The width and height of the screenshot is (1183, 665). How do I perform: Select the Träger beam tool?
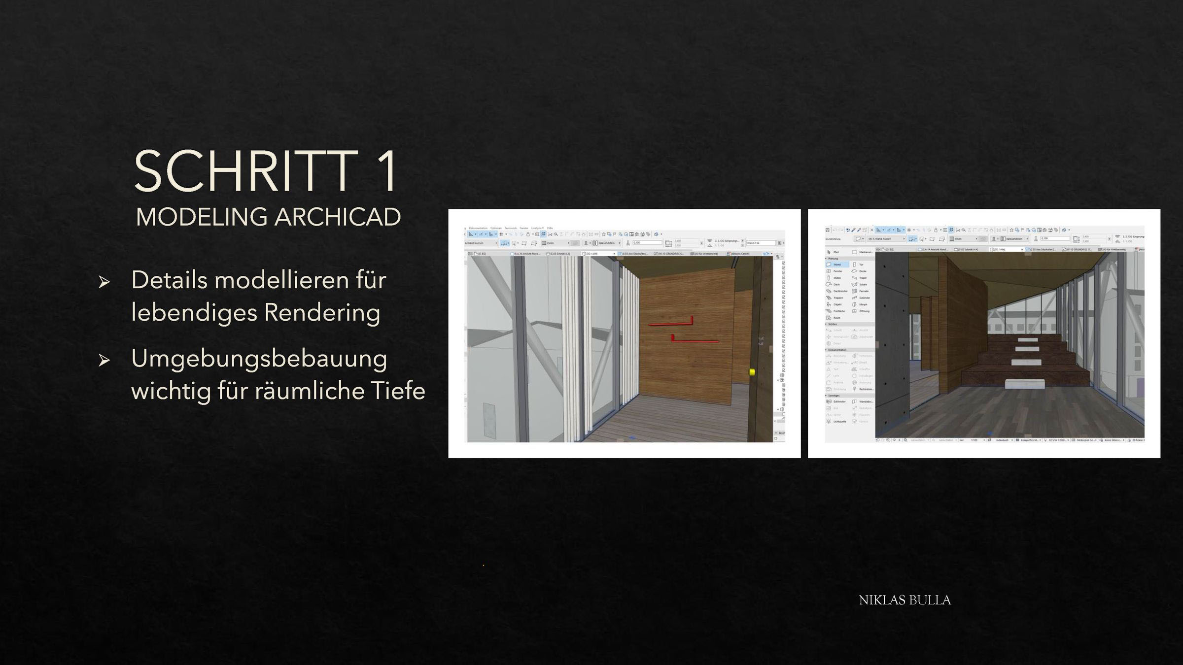[859, 278]
